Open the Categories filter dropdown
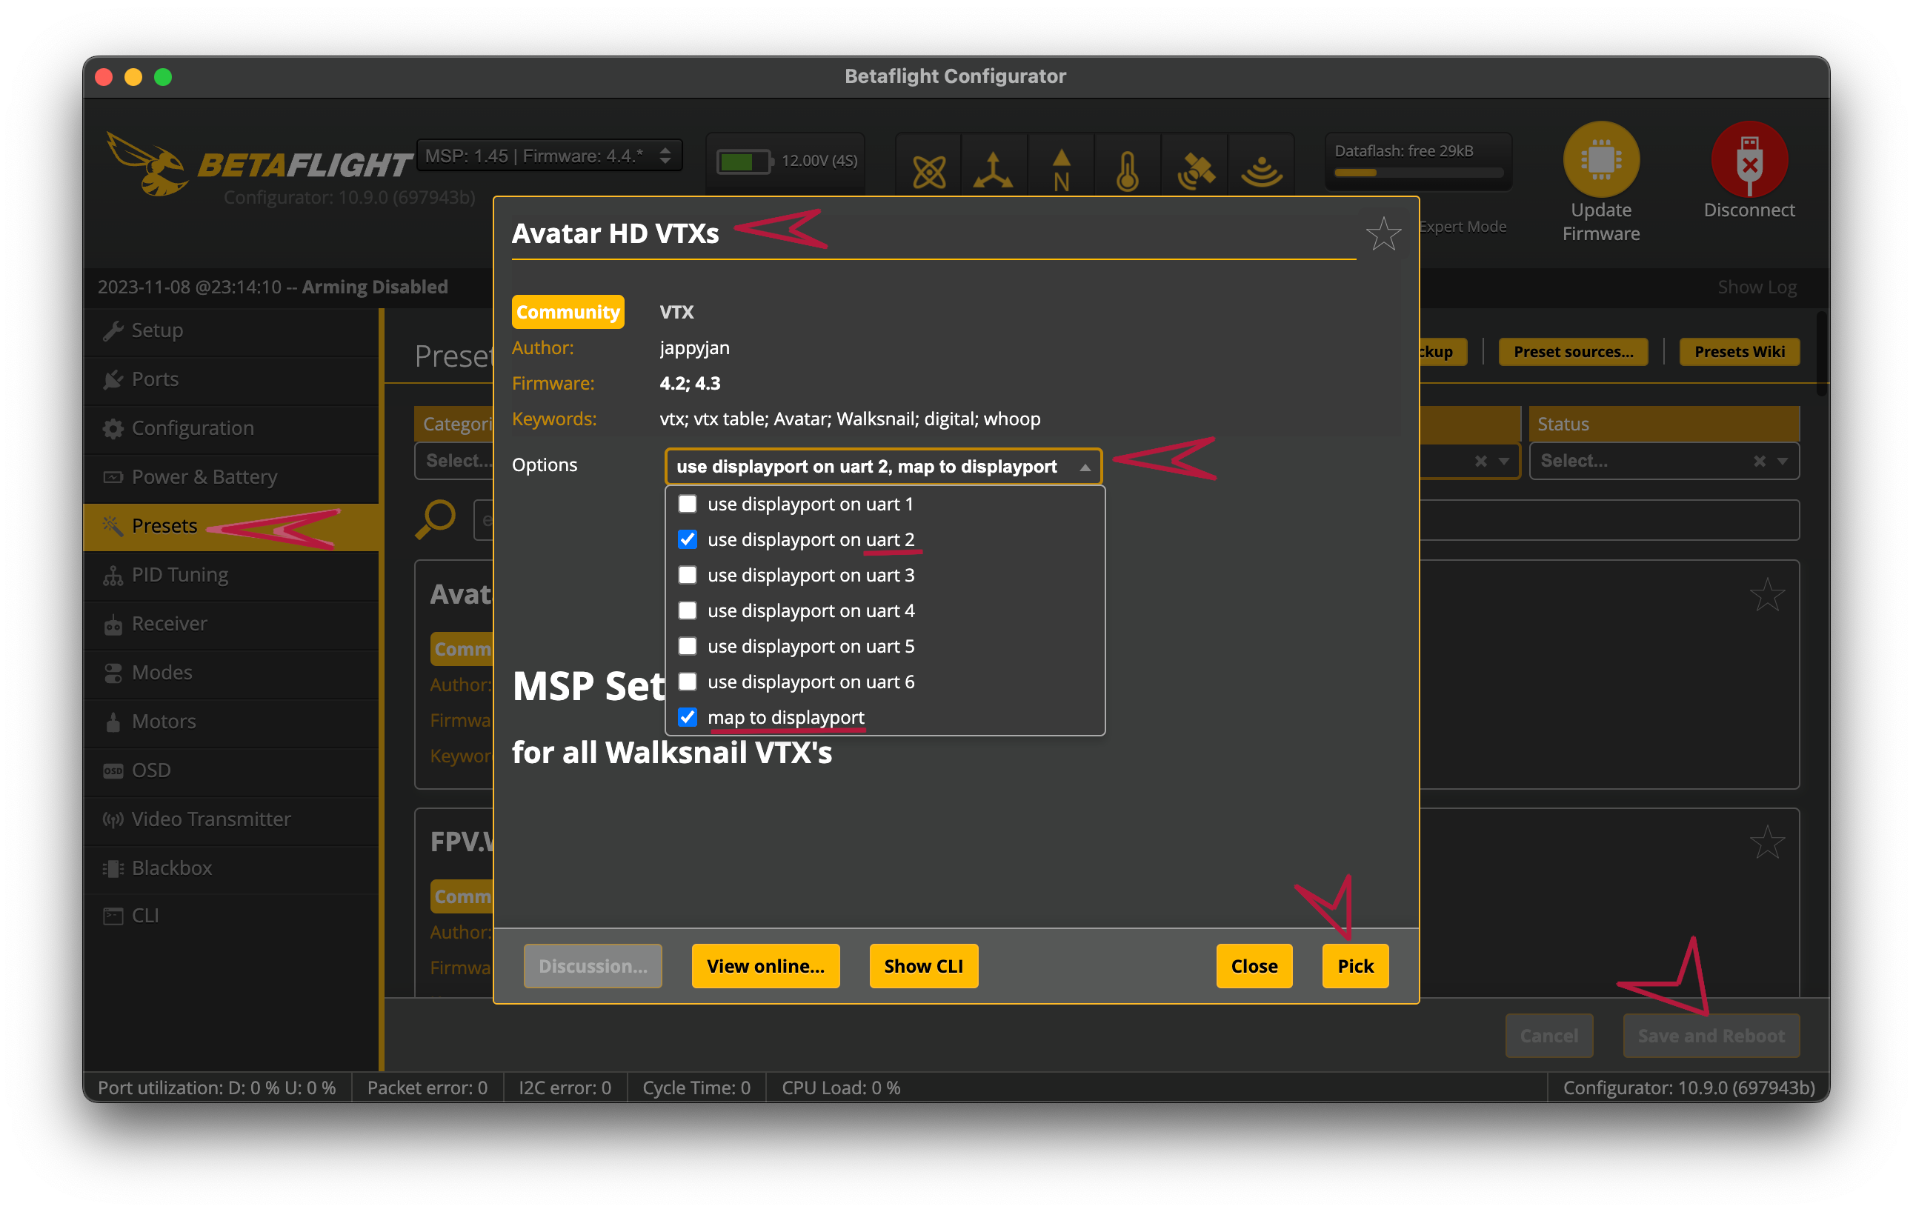 (454, 461)
